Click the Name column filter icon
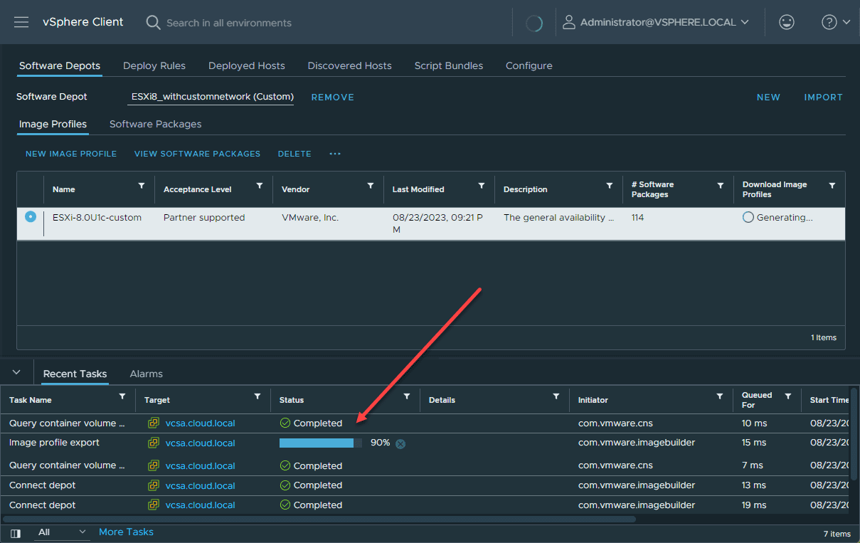The height and width of the screenshot is (543, 860). click(141, 186)
